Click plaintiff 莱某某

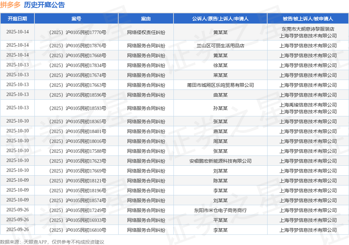[221, 75]
